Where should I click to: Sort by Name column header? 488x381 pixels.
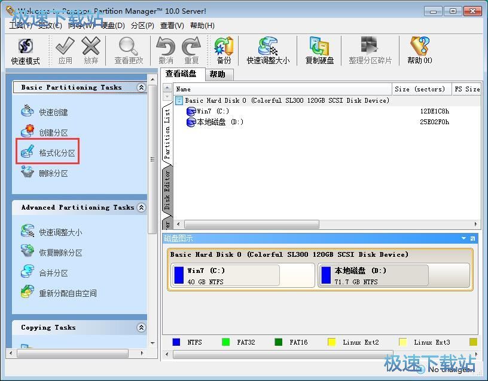pos(282,89)
